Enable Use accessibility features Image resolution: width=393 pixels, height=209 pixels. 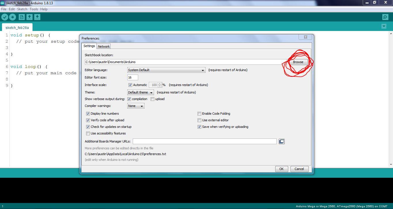pos(88,133)
